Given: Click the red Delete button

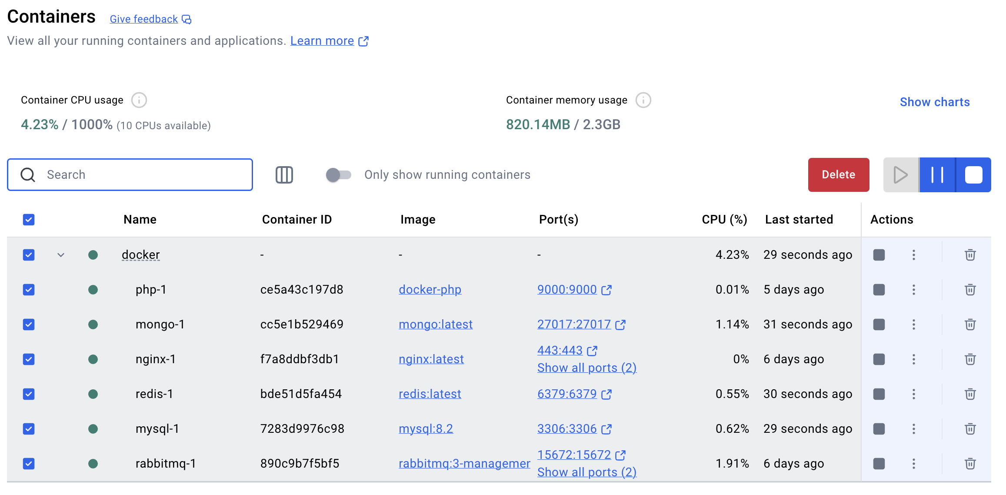Looking at the screenshot, I should click(x=838, y=174).
